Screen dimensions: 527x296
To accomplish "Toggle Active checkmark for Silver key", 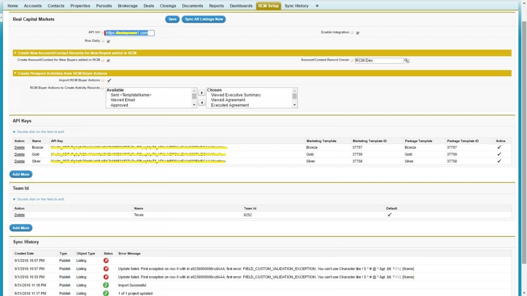I will [499, 161].
